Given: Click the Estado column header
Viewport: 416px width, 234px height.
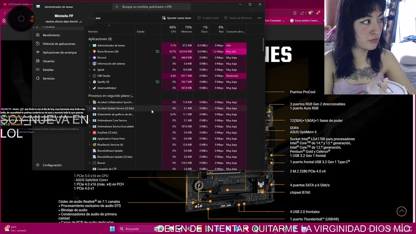Looking at the screenshot, I should pyautogui.click(x=149, y=29).
